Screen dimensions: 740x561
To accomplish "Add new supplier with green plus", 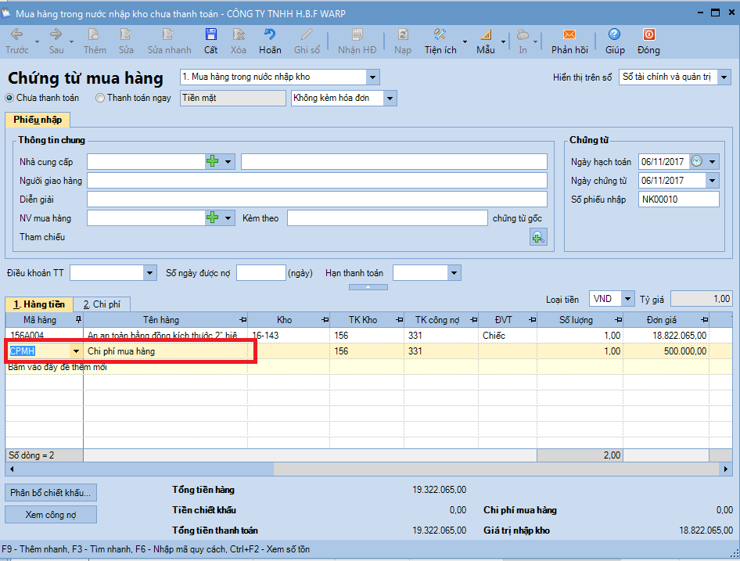I will point(212,161).
